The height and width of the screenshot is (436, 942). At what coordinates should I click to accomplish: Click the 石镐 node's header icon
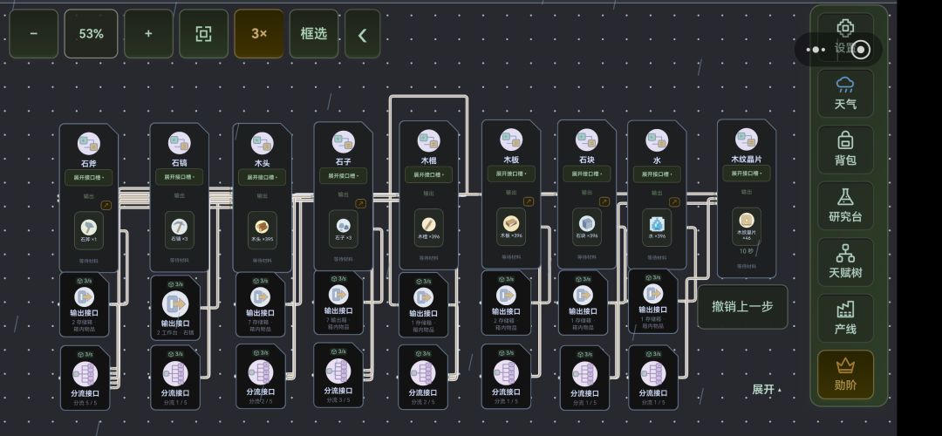click(179, 144)
